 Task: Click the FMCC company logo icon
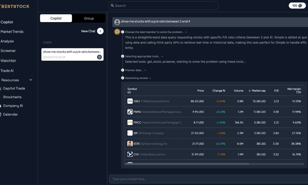130,122
